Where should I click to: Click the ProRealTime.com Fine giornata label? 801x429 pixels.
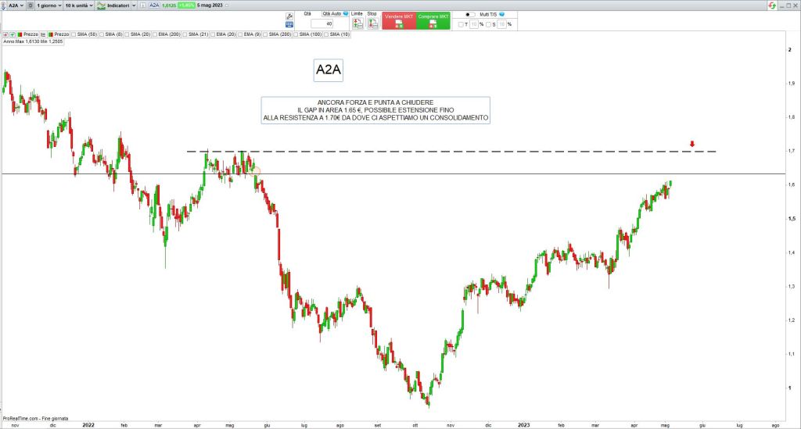[35, 418]
